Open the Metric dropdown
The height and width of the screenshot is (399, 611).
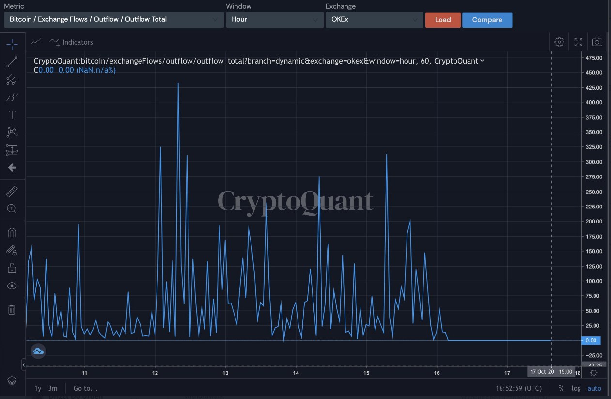113,20
